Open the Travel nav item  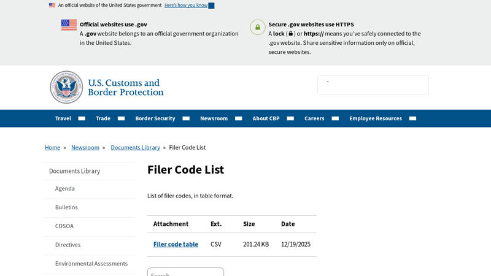pos(63,118)
